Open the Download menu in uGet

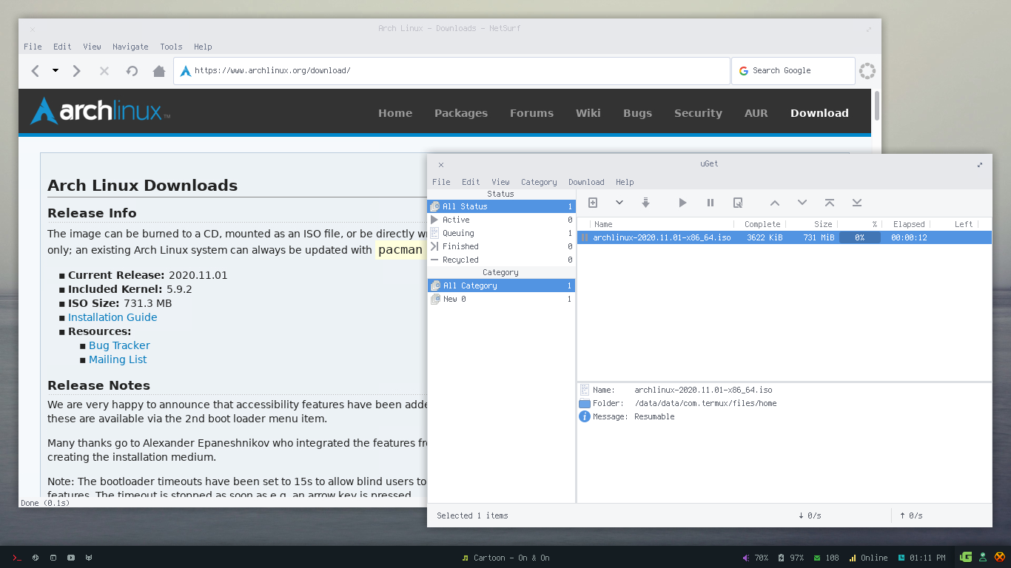coord(586,182)
